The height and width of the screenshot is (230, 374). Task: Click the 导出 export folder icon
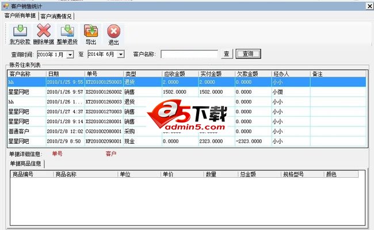point(91,30)
